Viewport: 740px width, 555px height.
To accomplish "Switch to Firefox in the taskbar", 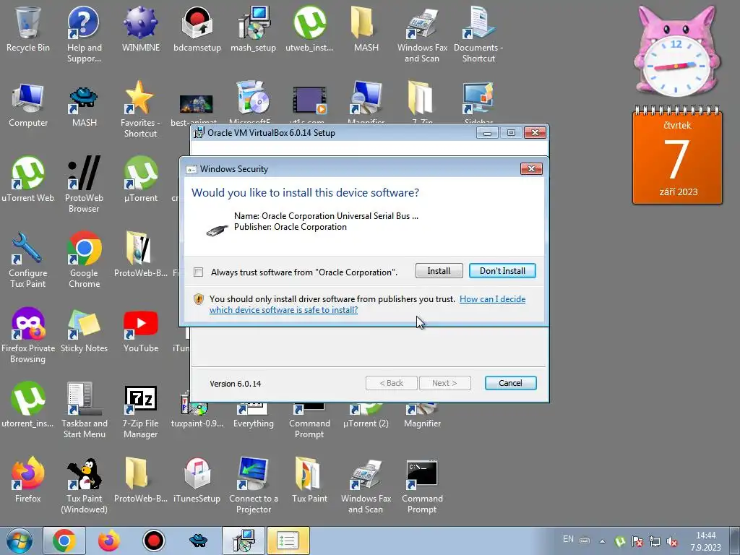I will 109,541.
